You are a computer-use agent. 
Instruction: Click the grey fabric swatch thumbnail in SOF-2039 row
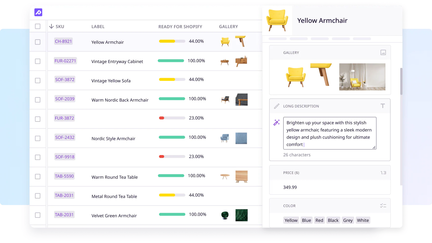241,100
